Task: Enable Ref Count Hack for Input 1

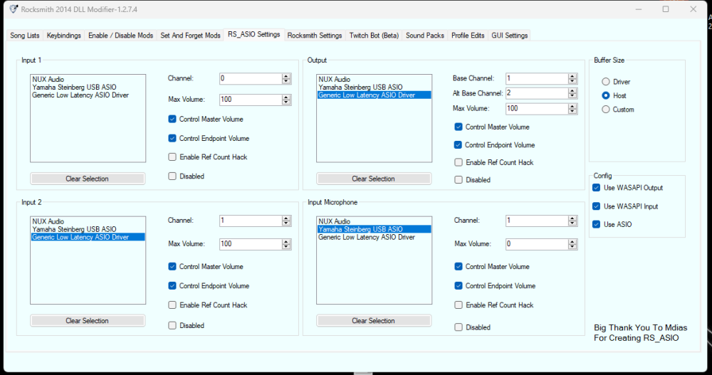Action: [173, 157]
